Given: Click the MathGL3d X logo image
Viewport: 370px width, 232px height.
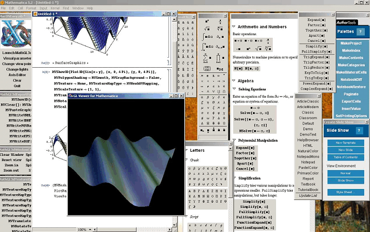Looking at the screenshot, I should click(16, 34).
